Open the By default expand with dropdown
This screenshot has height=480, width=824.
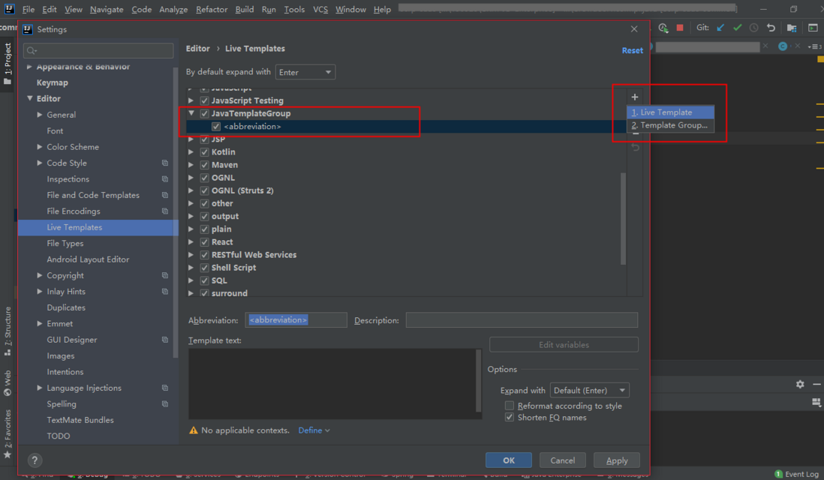coord(305,72)
